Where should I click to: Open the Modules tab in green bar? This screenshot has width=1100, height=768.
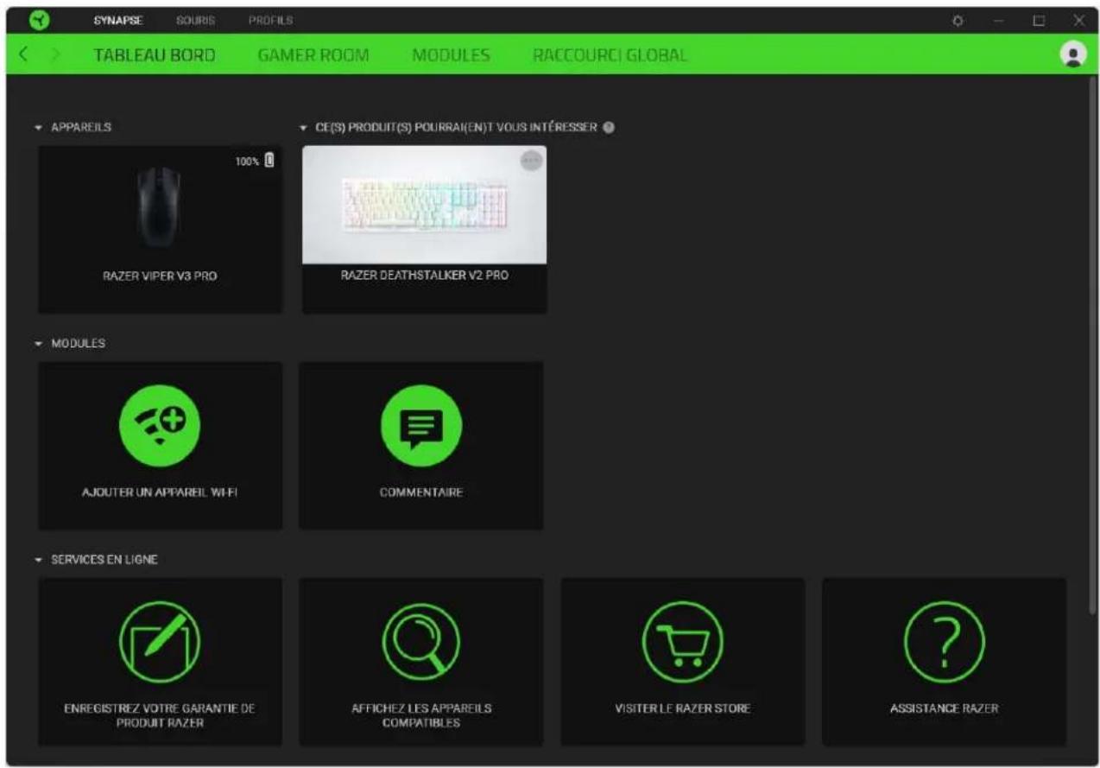[x=451, y=55]
